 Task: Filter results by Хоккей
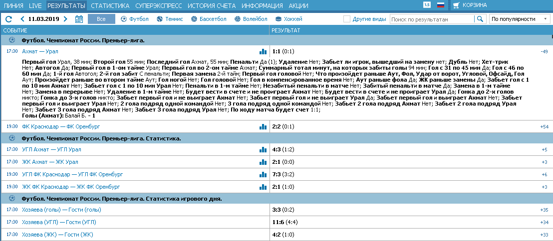[288, 19]
